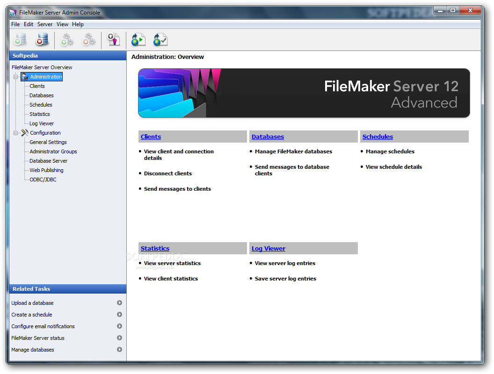
Task: Select Databases in the navigation tree
Action: (x=42, y=95)
